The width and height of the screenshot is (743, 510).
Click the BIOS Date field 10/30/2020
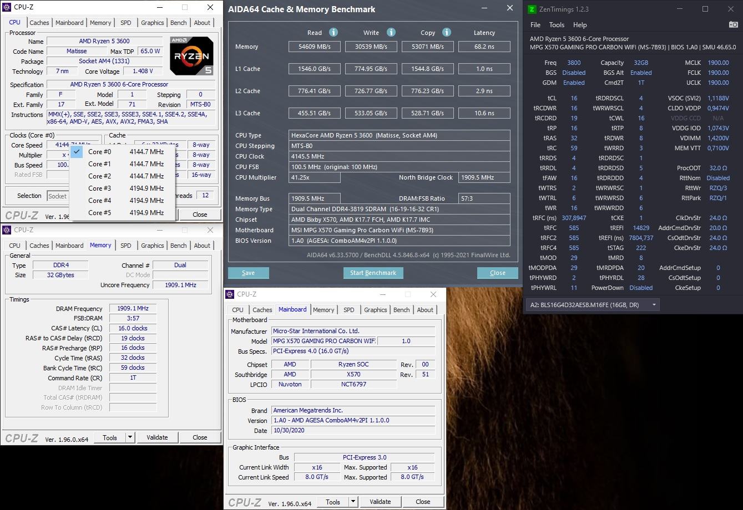(353, 431)
